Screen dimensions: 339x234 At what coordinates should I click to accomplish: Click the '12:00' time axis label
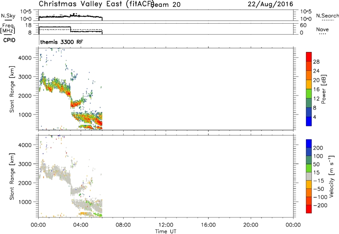(x=166, y=225)
